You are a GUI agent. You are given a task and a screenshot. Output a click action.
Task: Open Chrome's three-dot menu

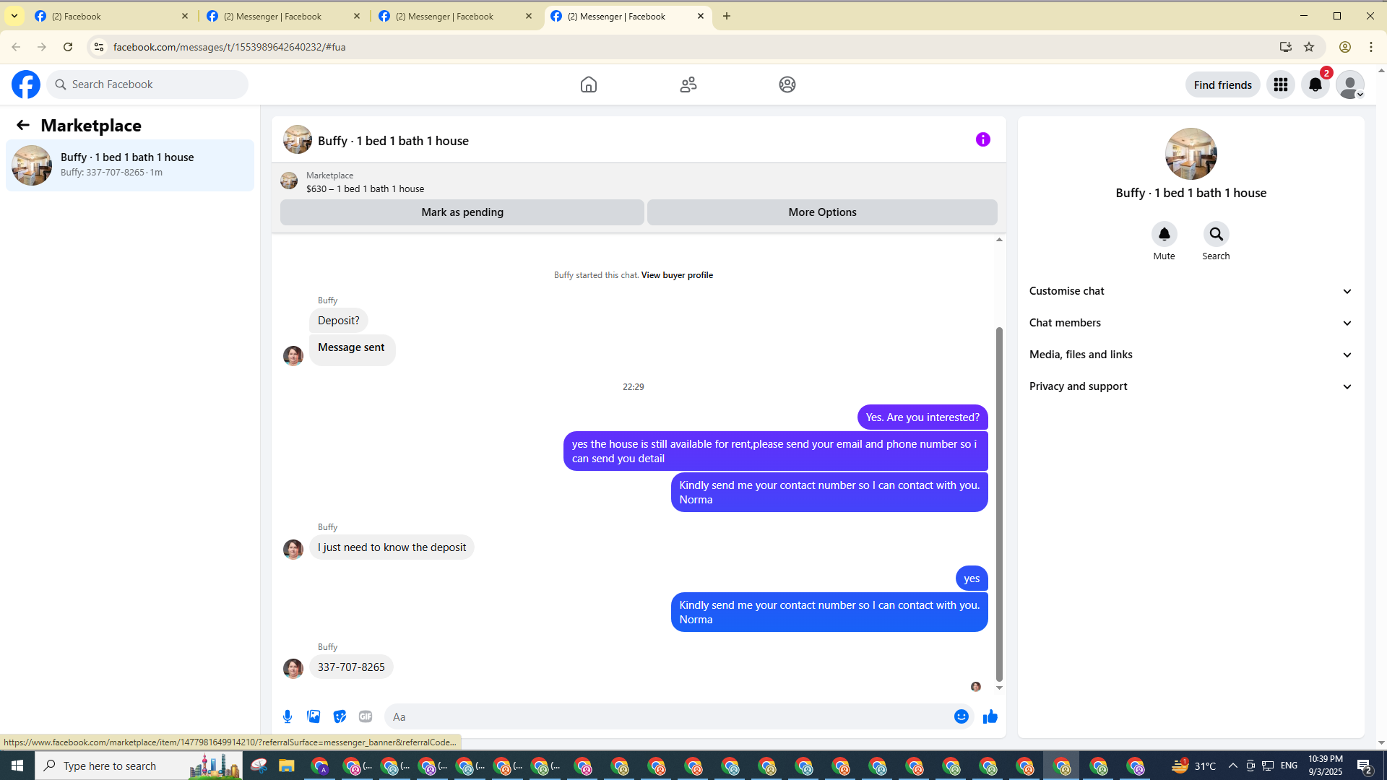point(1371,47)
